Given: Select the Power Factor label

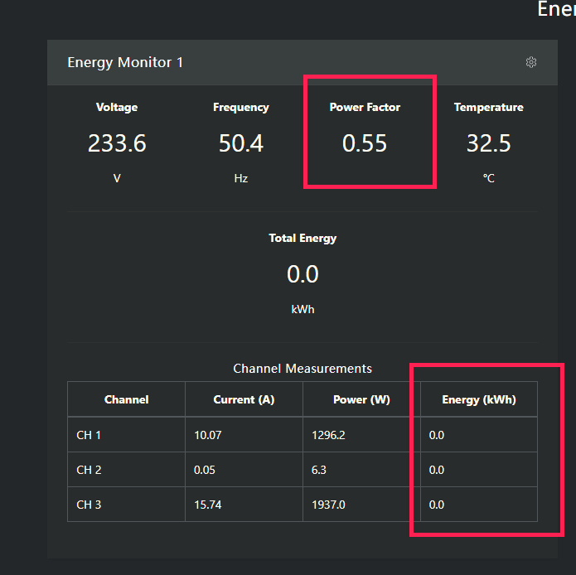Looking at the screenshot, I should 365,107.
